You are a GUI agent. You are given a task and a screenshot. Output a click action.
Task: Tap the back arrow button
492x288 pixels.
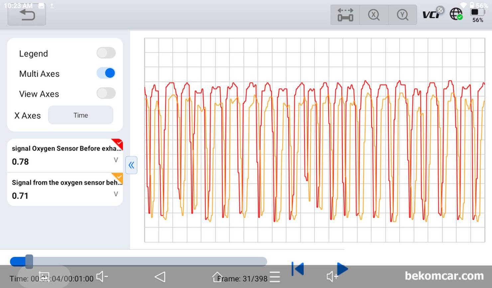(27, 15)
